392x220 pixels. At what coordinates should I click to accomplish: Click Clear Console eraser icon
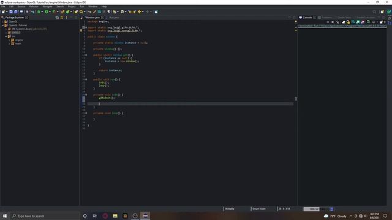pyautogui.click(x=344, y=22)
